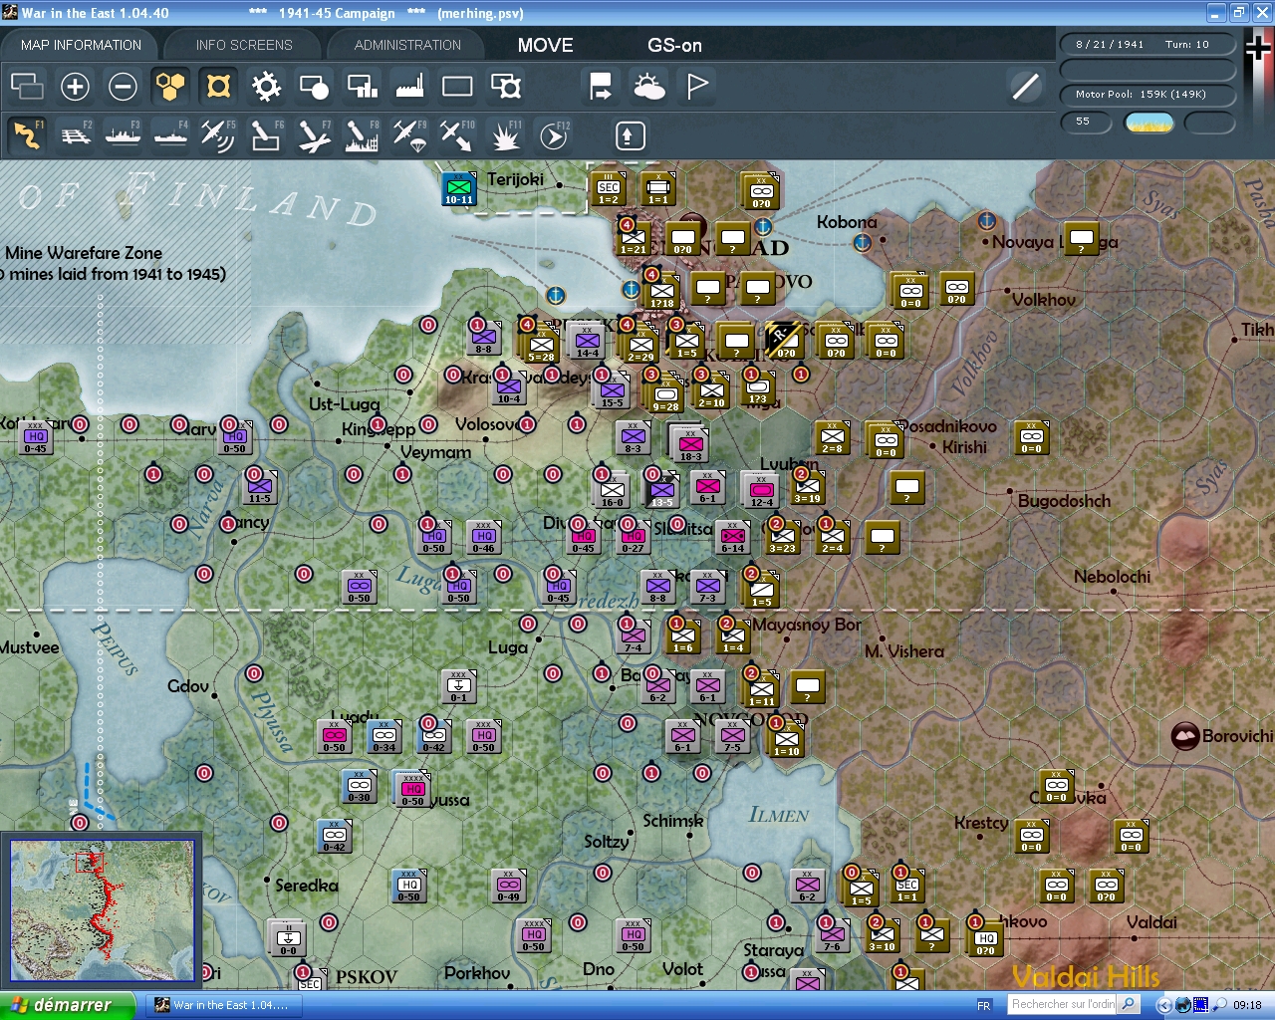Select the HQ 0-27 counter
1275x1020 pixels.
click(634, 536)
